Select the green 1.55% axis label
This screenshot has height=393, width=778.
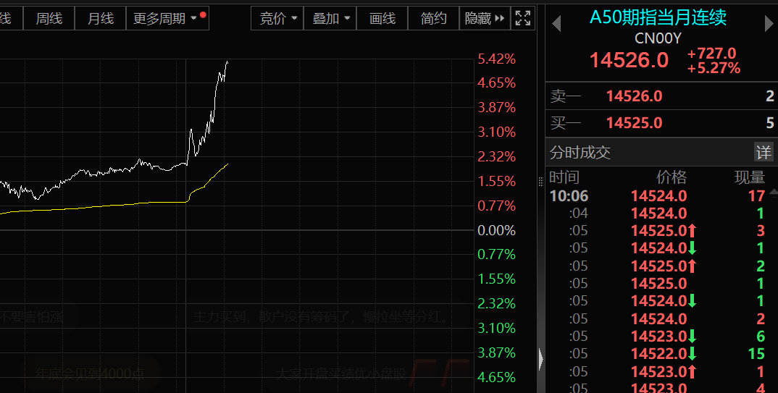pyautogui.click(x=497, y=279)
